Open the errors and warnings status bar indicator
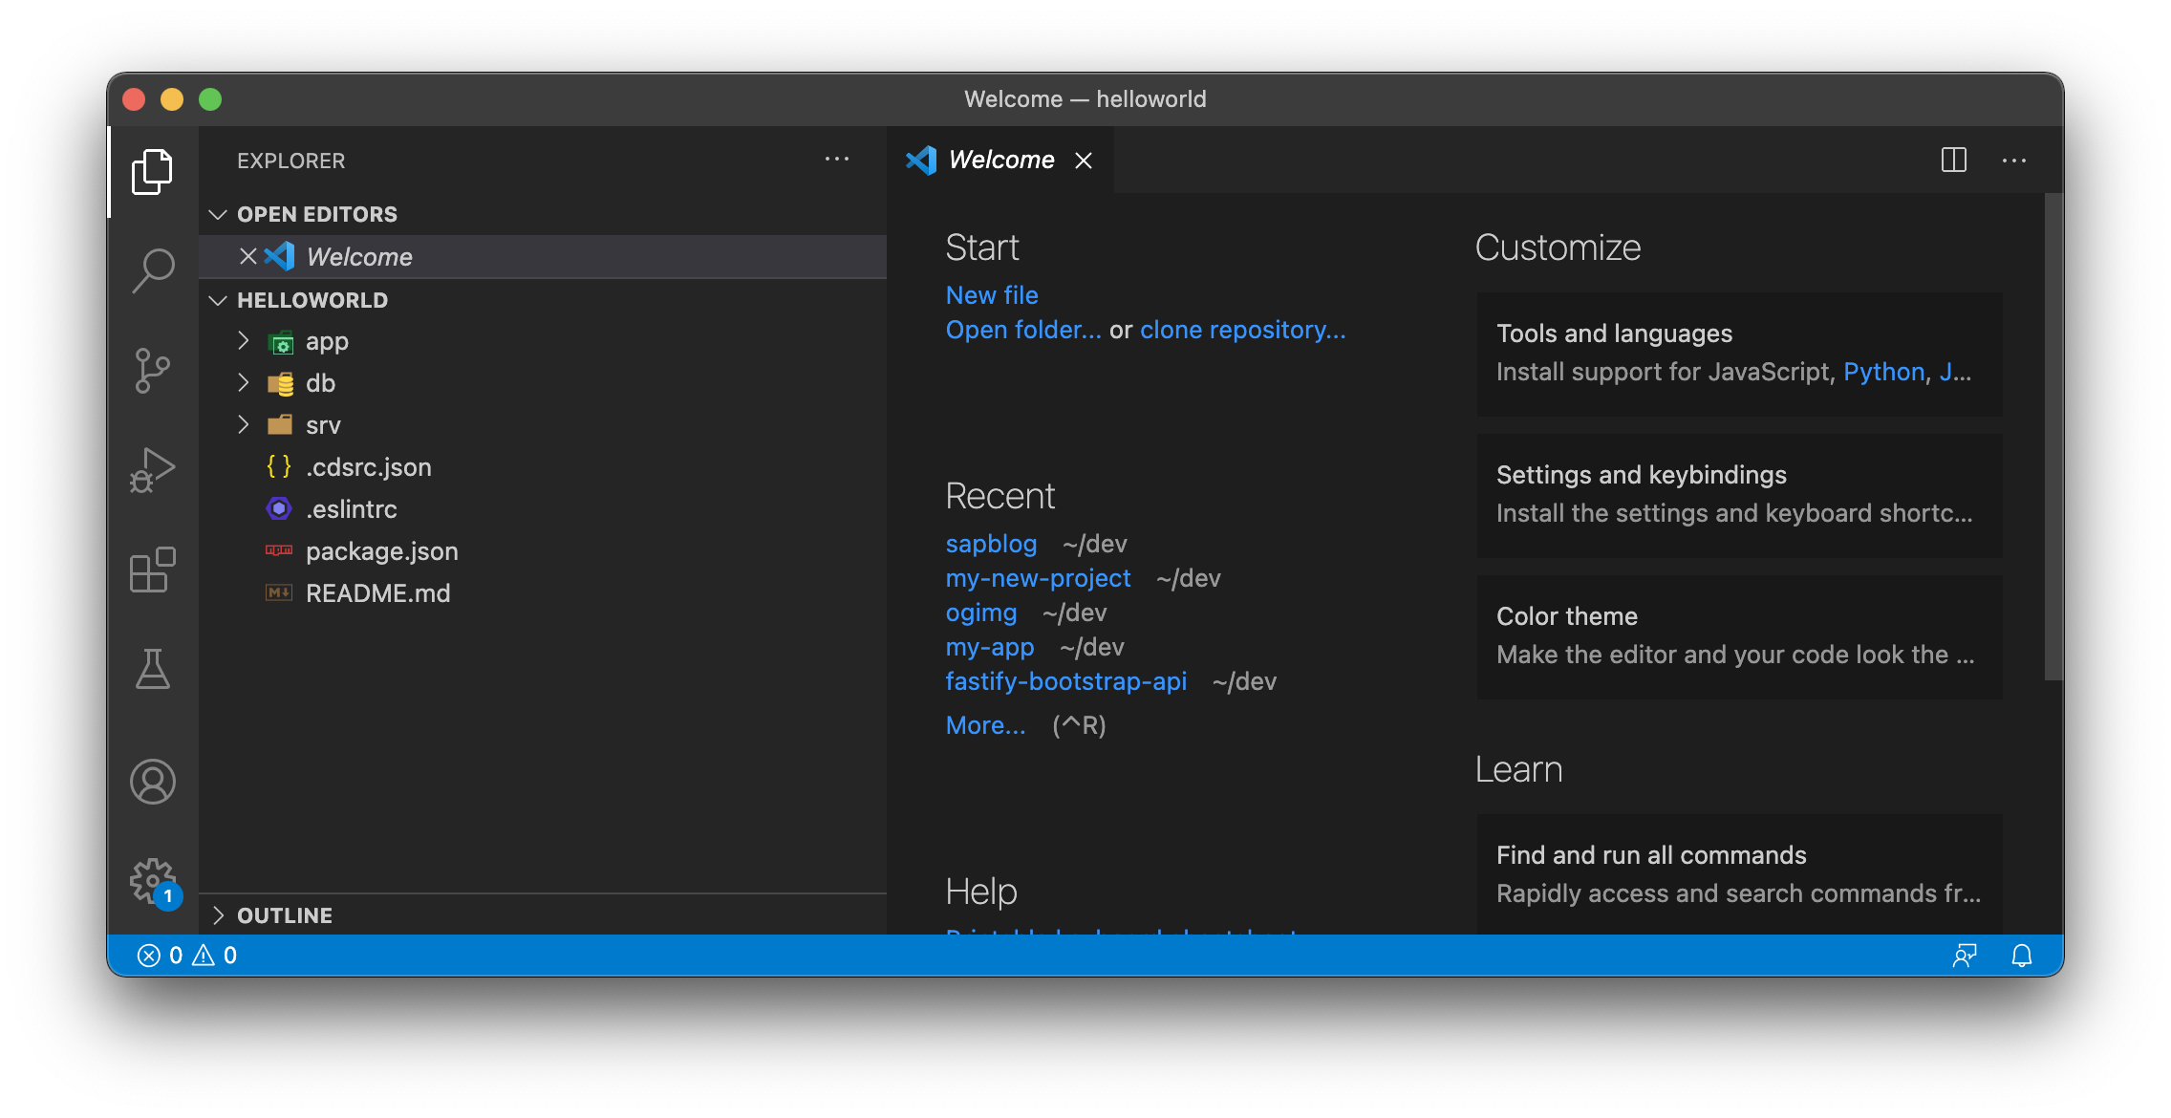 187,956
